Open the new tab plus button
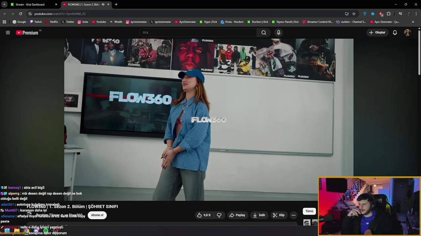Screen dimensions: 421x236 (116, 5)
